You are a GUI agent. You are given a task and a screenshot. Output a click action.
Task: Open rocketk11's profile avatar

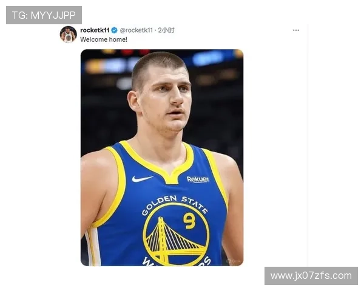pyautogui.click(x=68, y=35)
